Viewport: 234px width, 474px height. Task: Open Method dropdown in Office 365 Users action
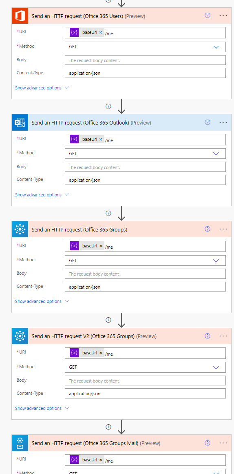pos(145,47)
